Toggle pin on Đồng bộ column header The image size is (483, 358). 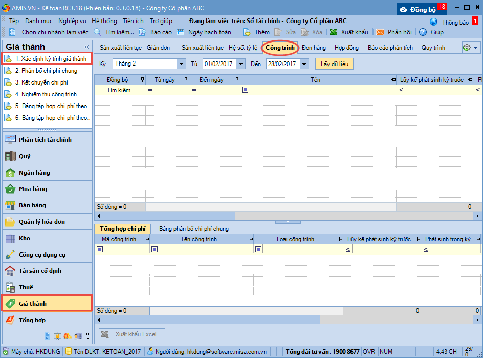click(142, 80)
